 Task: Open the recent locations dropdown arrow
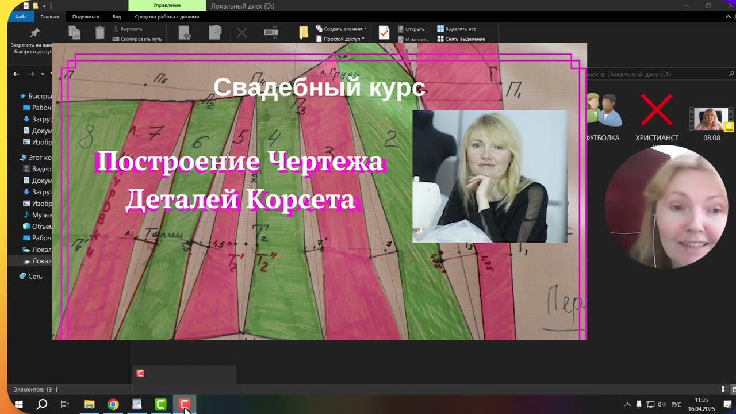click(x=43, y=74)
